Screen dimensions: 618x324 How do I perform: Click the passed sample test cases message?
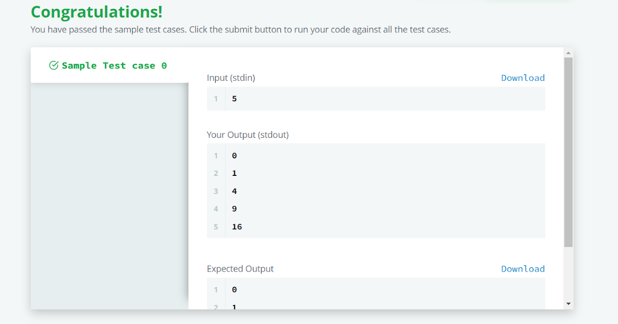241,29
